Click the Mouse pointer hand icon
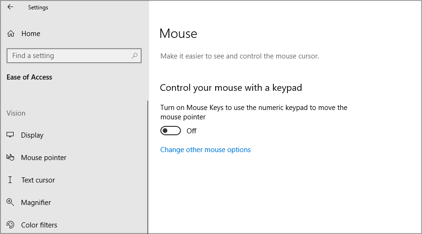The height and width of the screenshot is (234, 422). [10, 157]
